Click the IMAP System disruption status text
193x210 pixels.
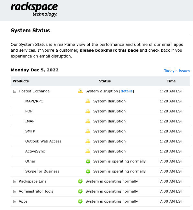click(109, 121)
